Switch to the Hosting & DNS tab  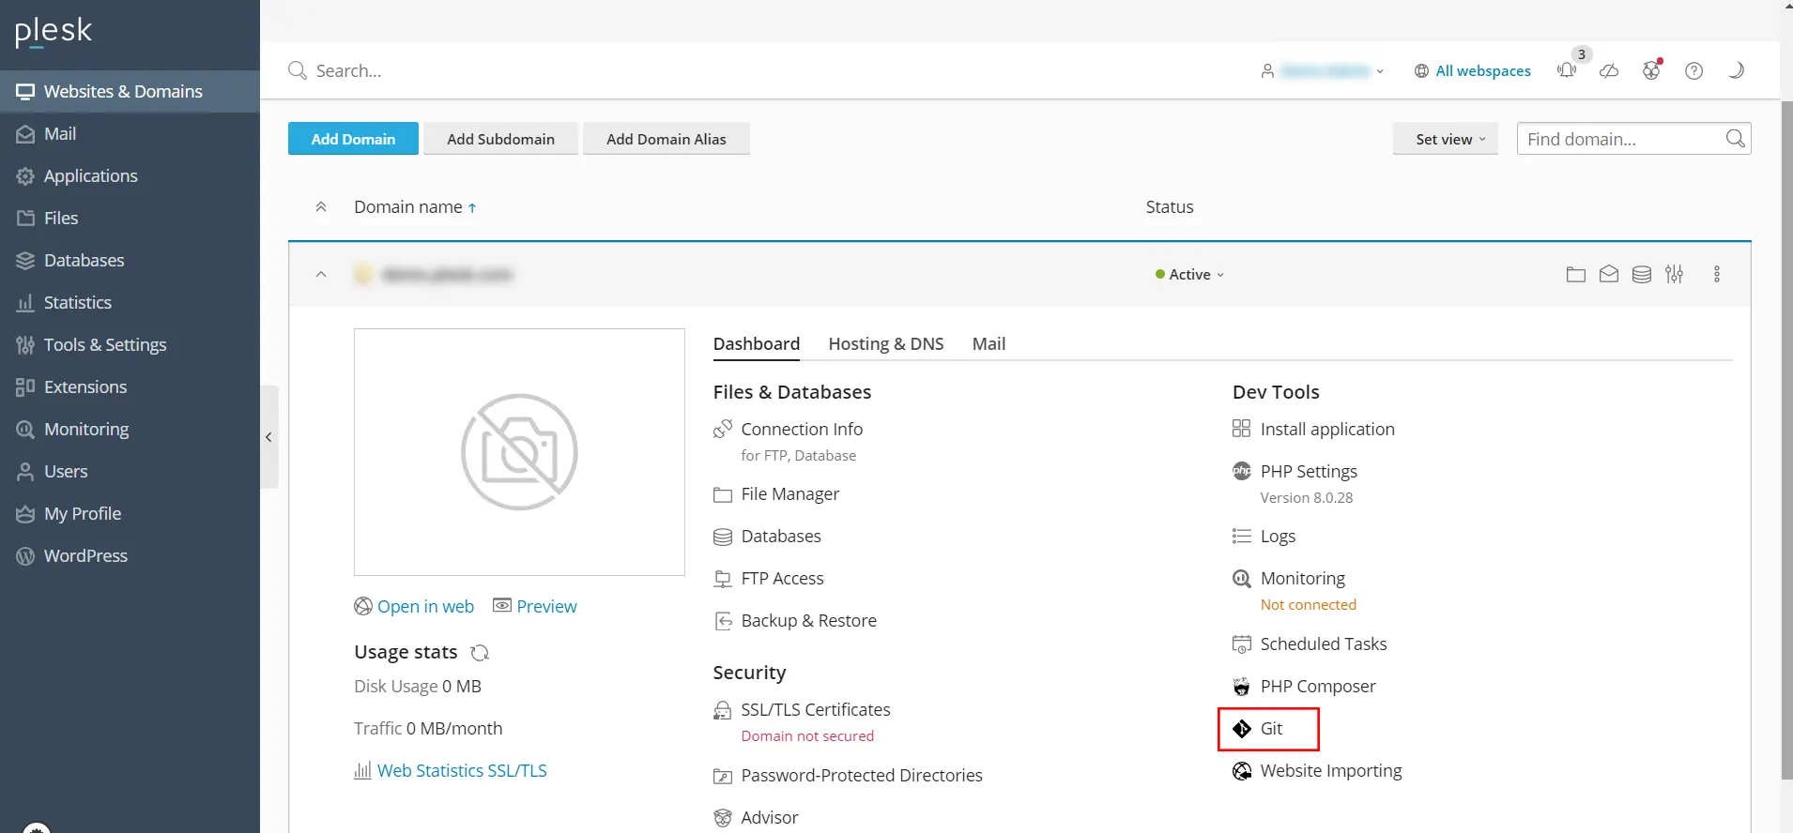pyautogui.click(x=886, y=343)
